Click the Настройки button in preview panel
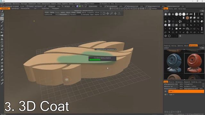 point(63,14)
